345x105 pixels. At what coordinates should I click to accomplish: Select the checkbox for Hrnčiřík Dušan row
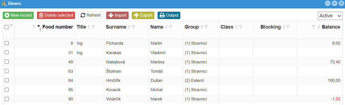pos(7,80)
